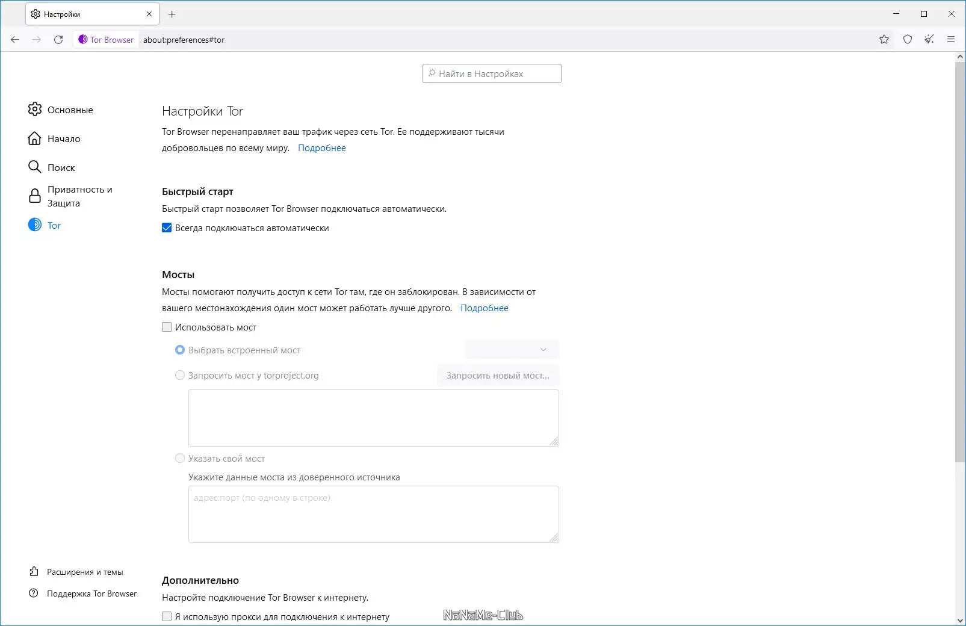
Task: Enable the Использовать мост checkbox
Action: [167, 327]
